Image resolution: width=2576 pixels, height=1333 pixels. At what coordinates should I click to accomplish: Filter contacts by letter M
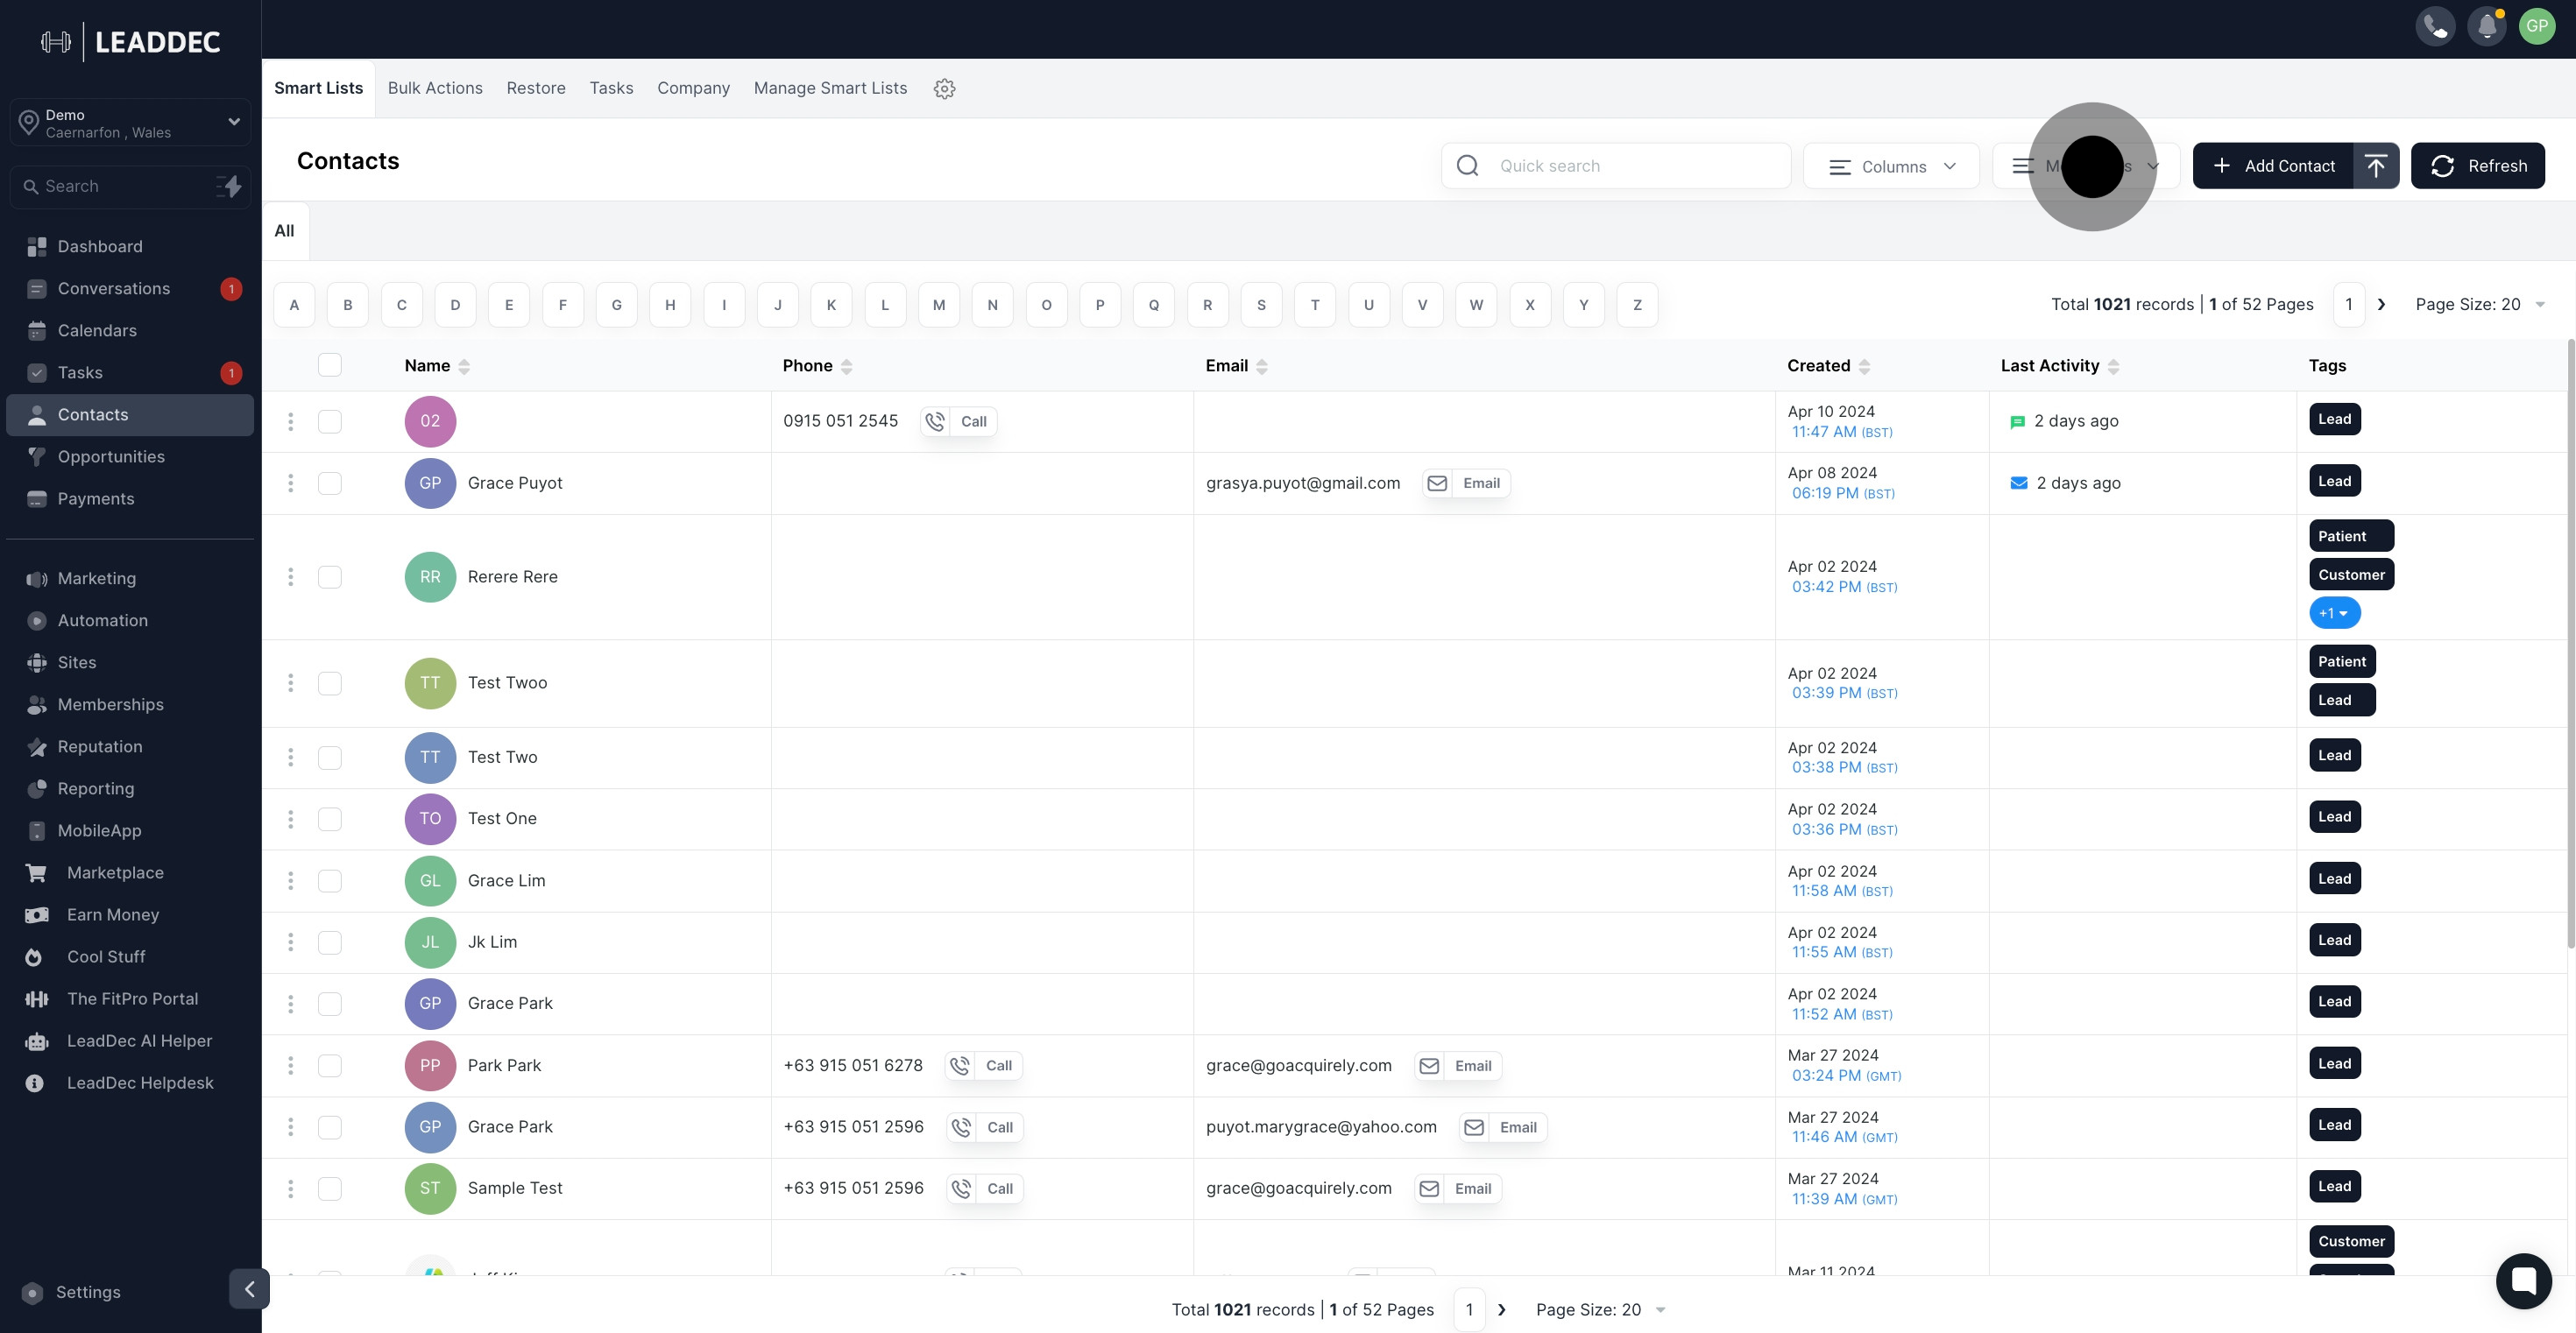click(938, 305)
